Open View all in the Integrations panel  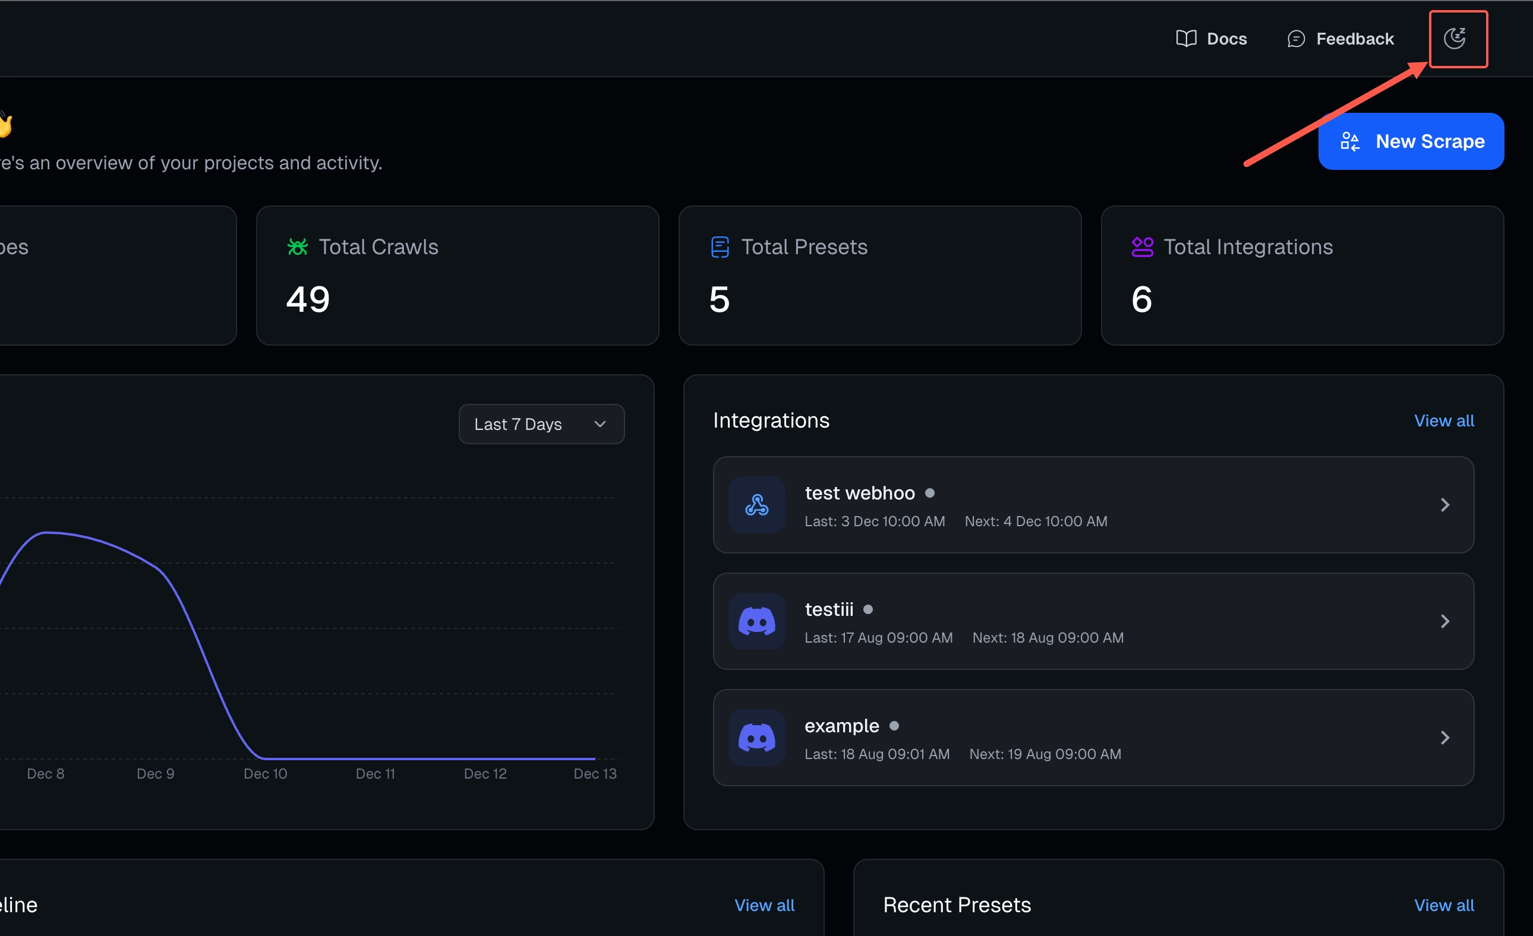1443,420
